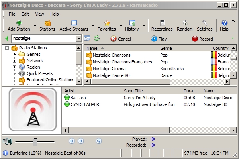Open the History toolbar icon

coord(132,23)
